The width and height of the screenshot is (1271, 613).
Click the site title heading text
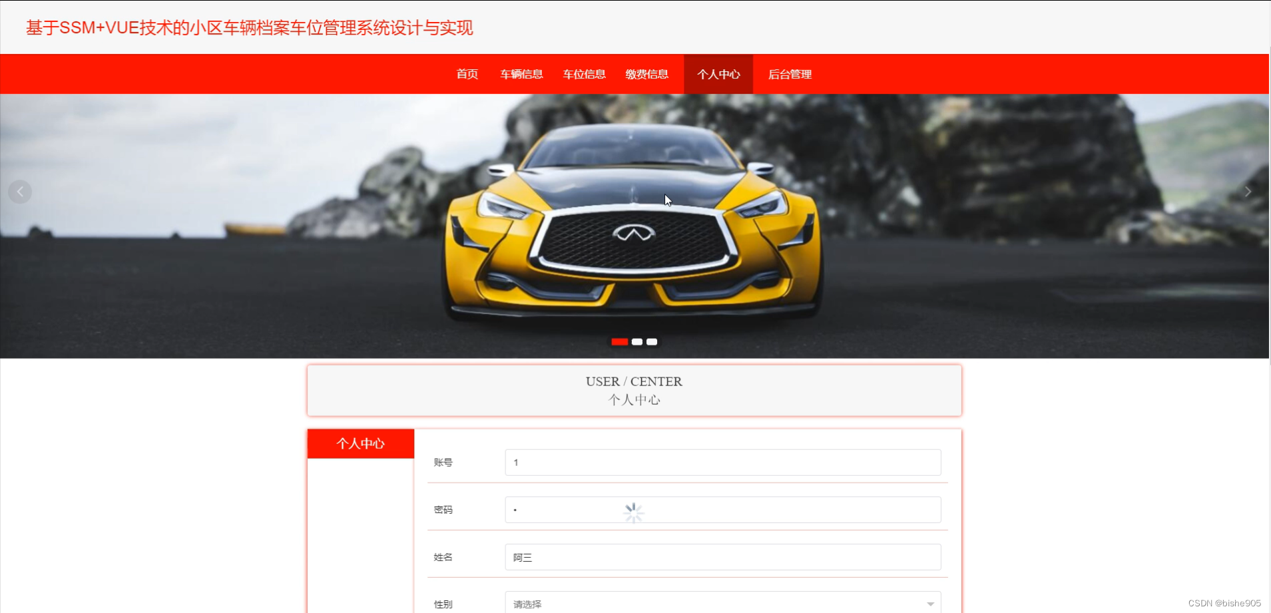[x=250, y=28]
